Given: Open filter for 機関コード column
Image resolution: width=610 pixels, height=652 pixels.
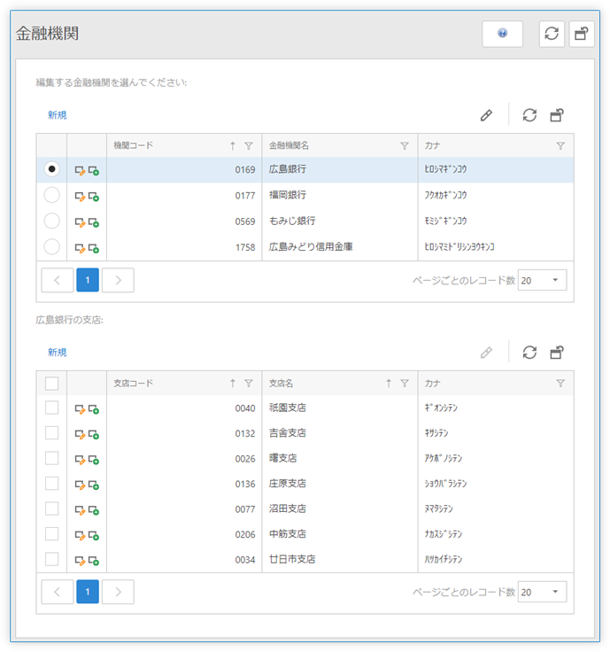Looking at the screenshot, I should pos(249,146).
